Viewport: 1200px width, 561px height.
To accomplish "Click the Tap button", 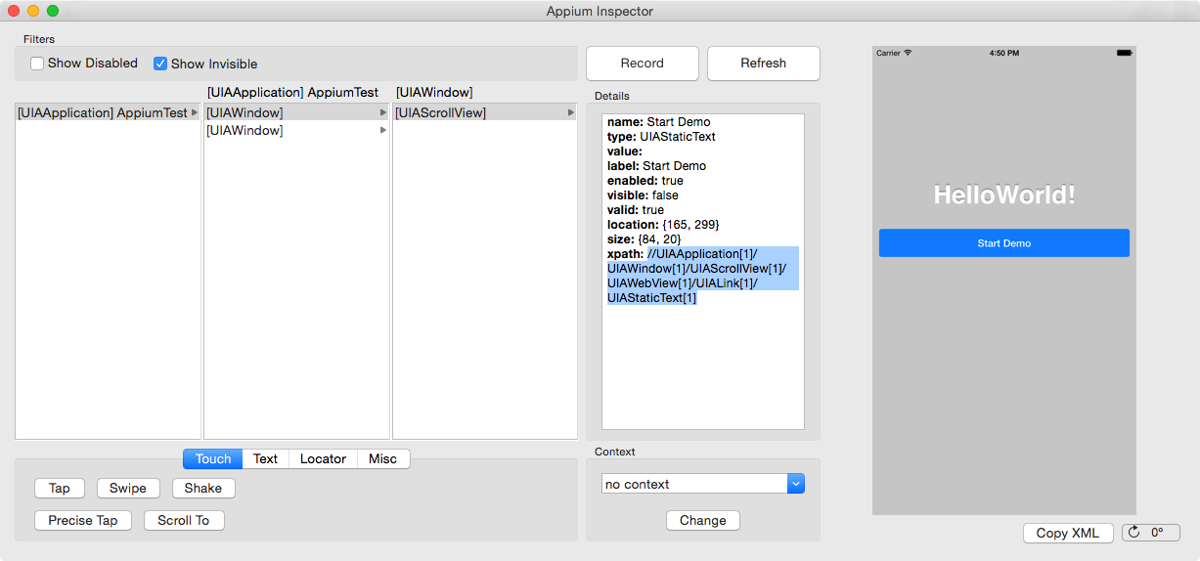I will [60, 488].
